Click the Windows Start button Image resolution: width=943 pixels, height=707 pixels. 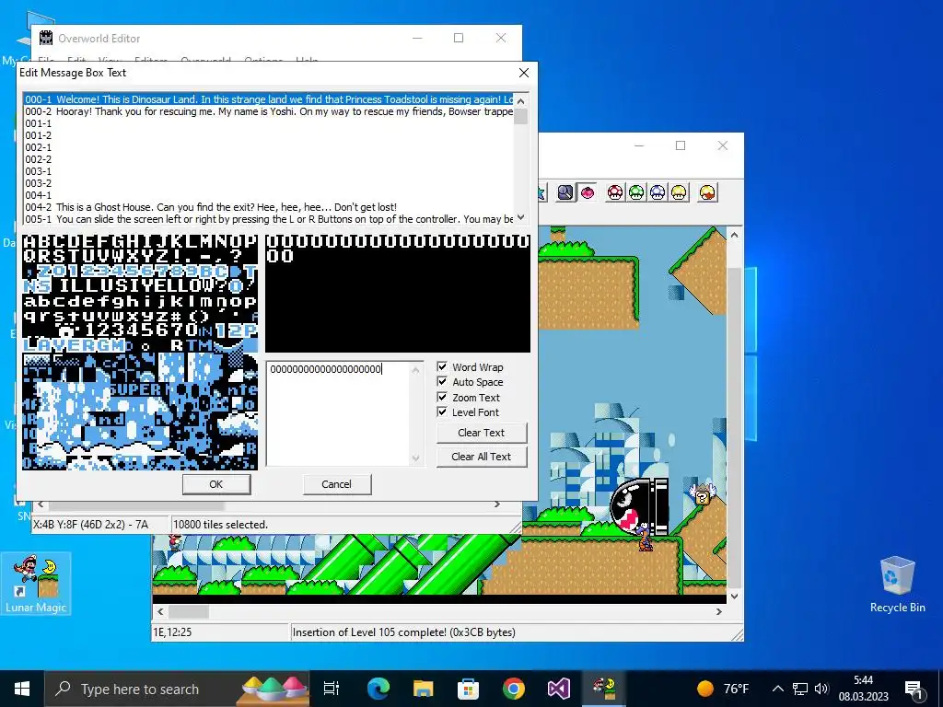[x=22, y=689]
